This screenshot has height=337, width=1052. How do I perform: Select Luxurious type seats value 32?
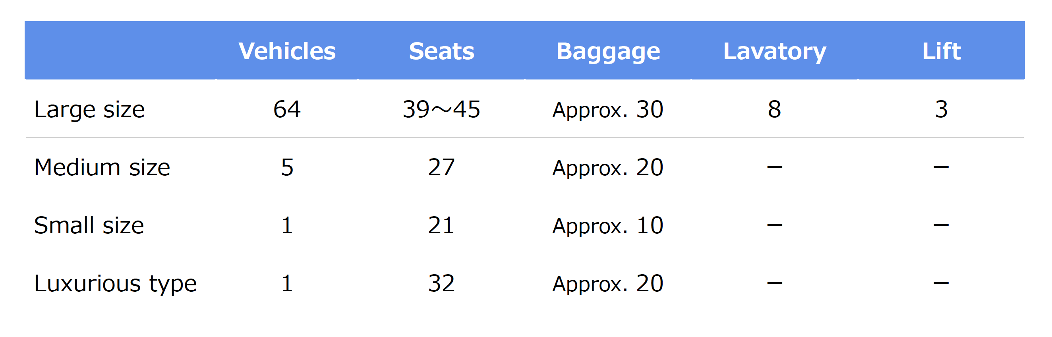[441, 283]
